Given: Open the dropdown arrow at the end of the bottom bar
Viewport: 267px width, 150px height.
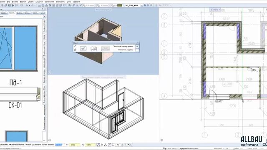Looking at the screenshot, I should [131, 145].
